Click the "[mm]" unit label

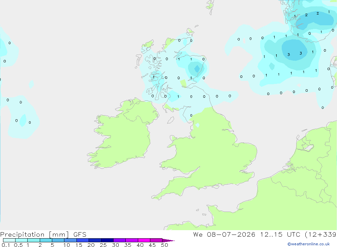(x=59, y=235)
